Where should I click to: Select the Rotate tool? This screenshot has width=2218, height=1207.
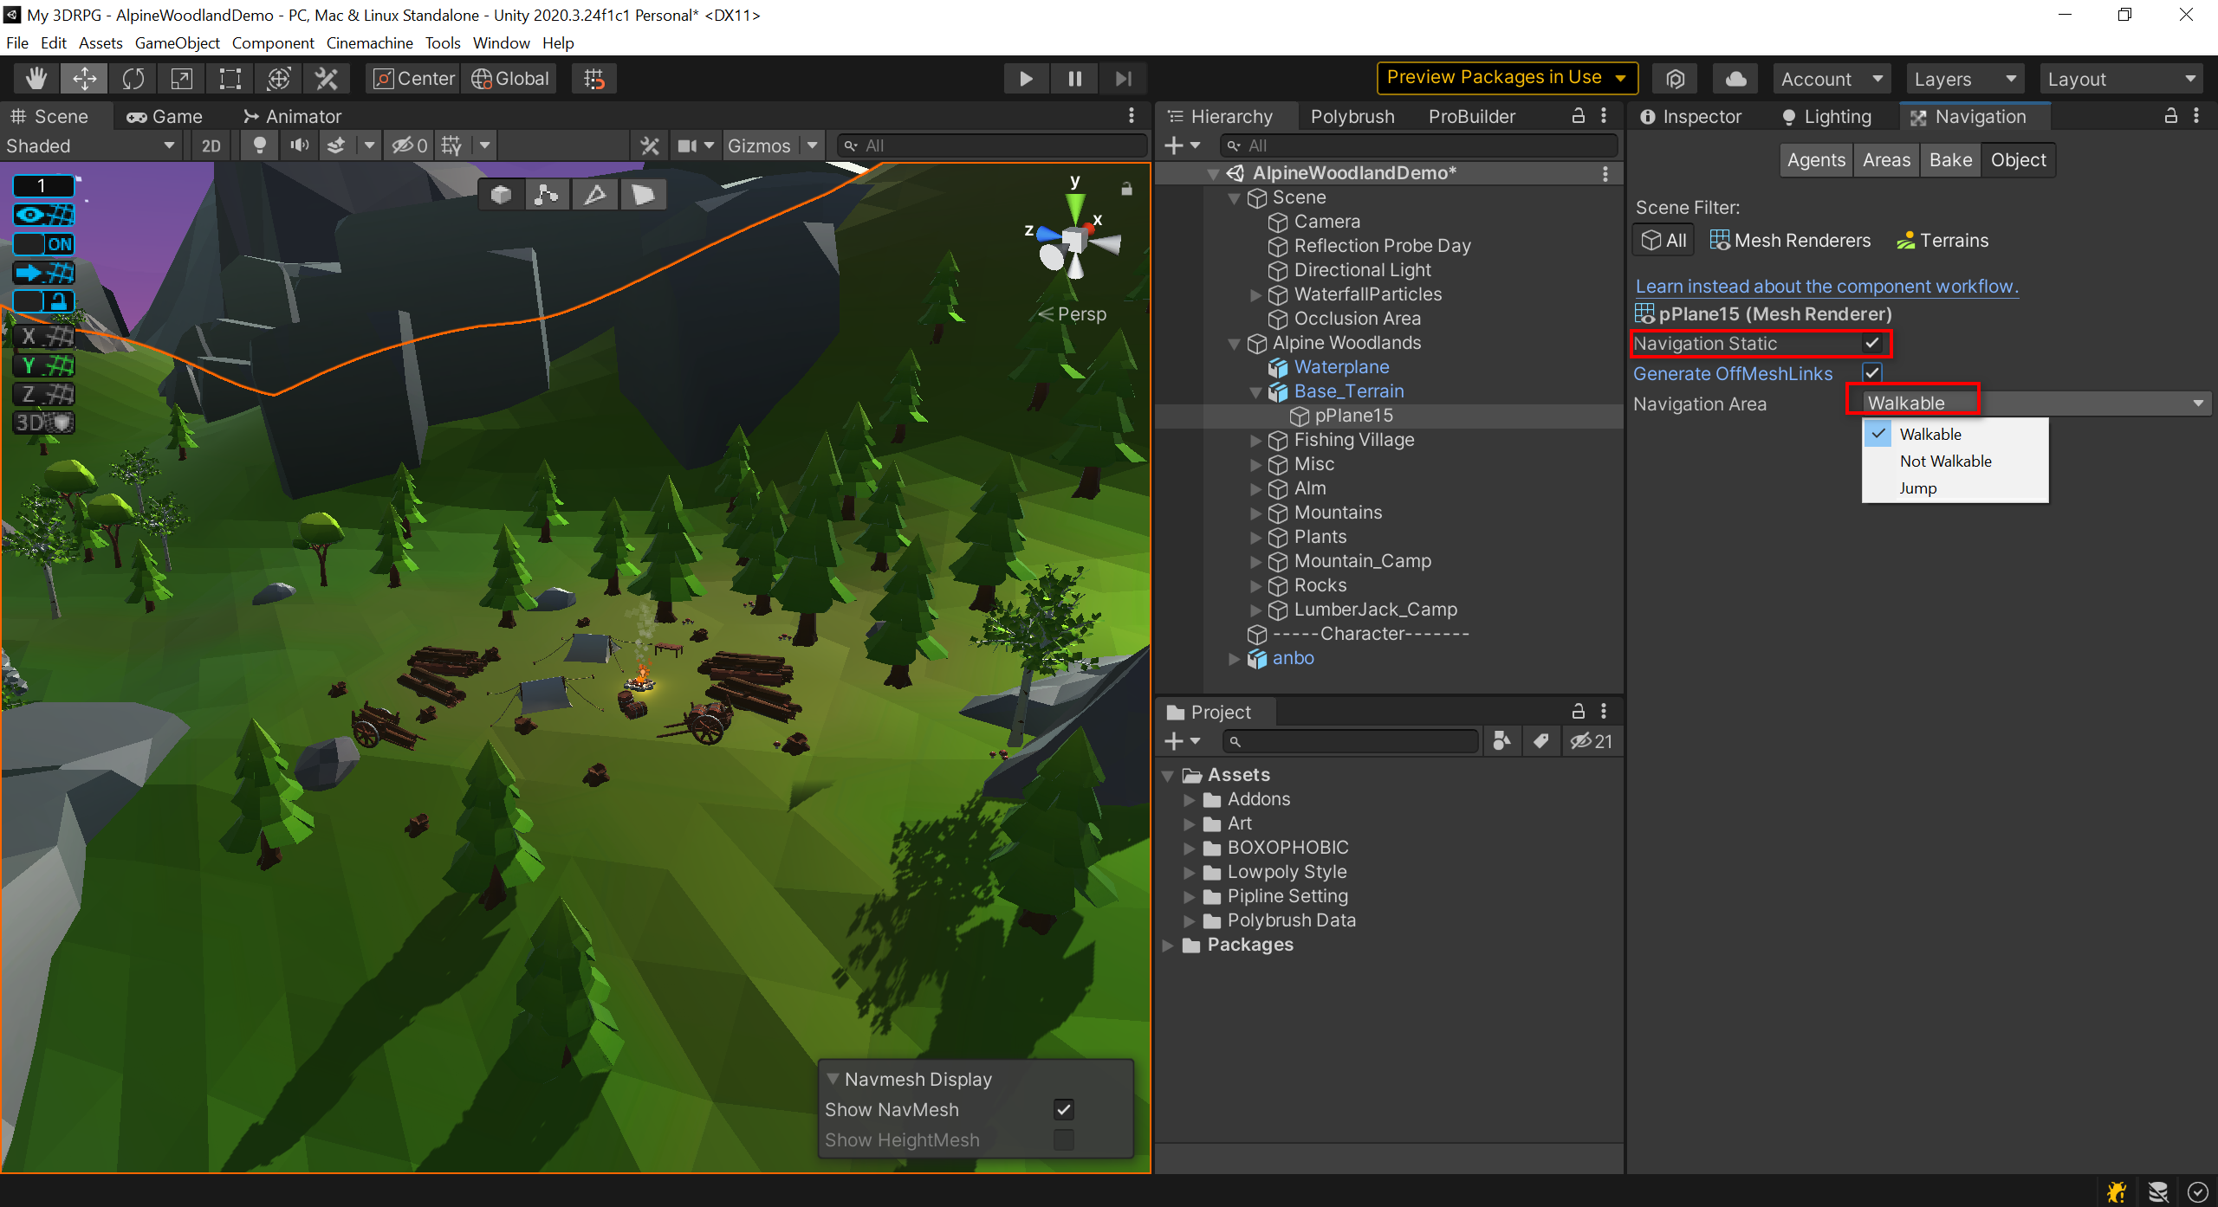pyautogui.click(x=133, y=79)
